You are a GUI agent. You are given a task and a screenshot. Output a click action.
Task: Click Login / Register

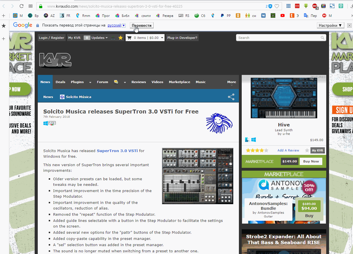52,38
